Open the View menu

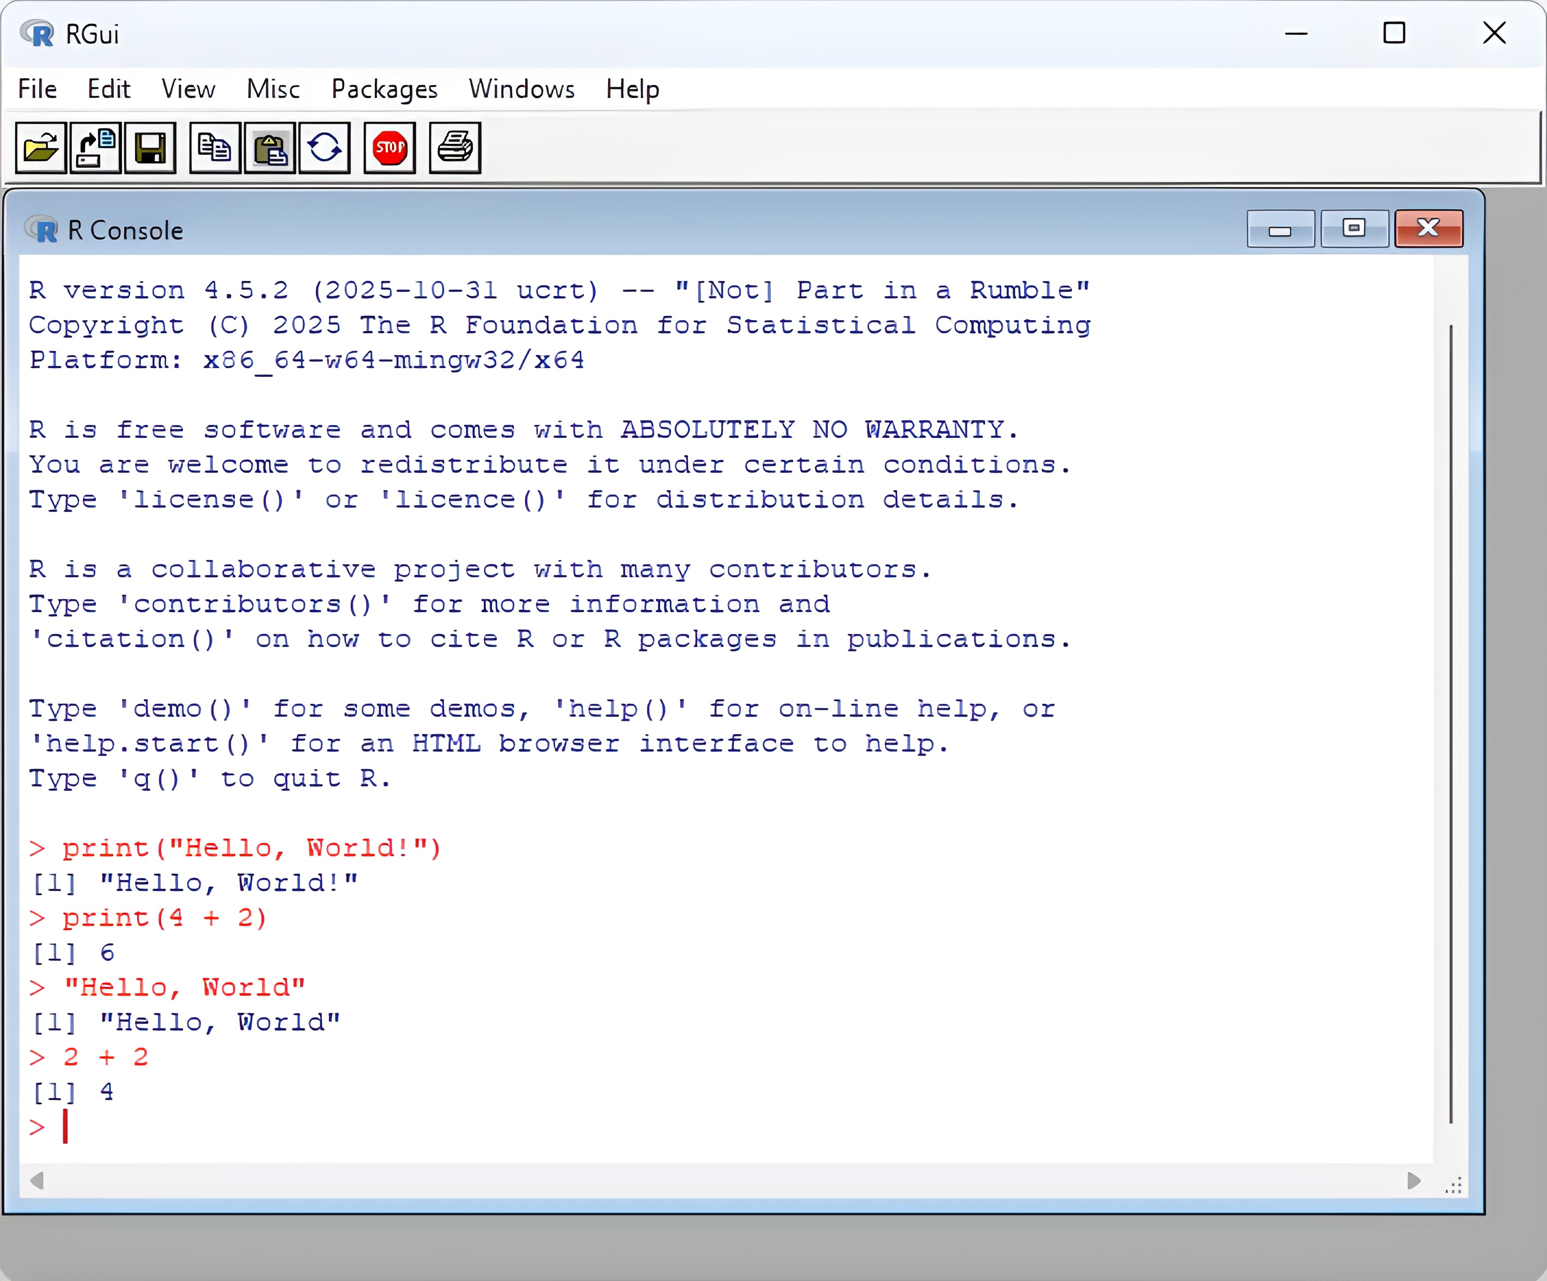(188, 89)
